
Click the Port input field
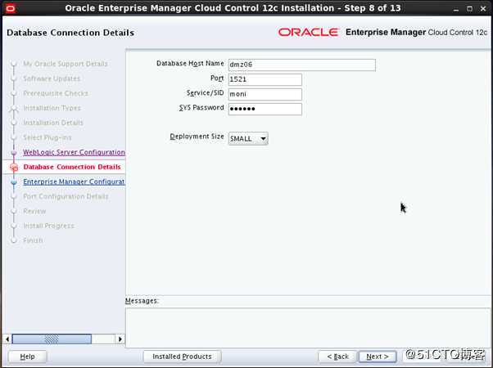265,79
